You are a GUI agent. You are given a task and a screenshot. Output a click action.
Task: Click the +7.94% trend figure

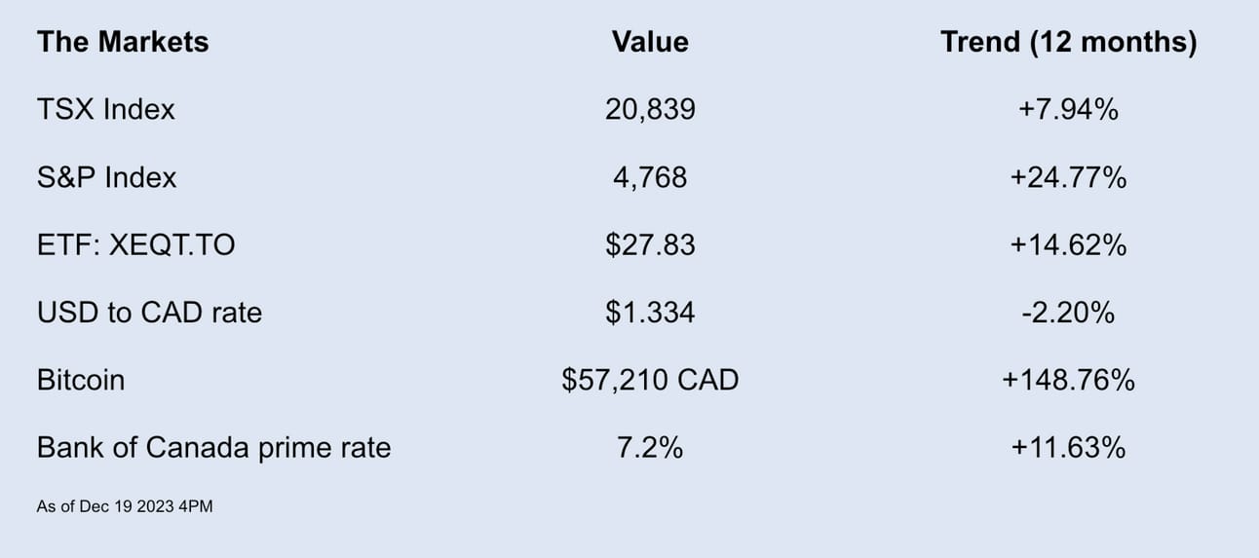[1068, 109]
